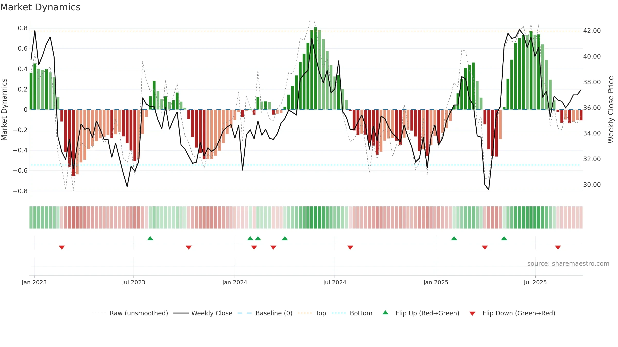The width and height of the screenshot is (618, 347).
Task: Toggle Flip Up (Red→Green) legend entry
Action: [x=421, y=313]
